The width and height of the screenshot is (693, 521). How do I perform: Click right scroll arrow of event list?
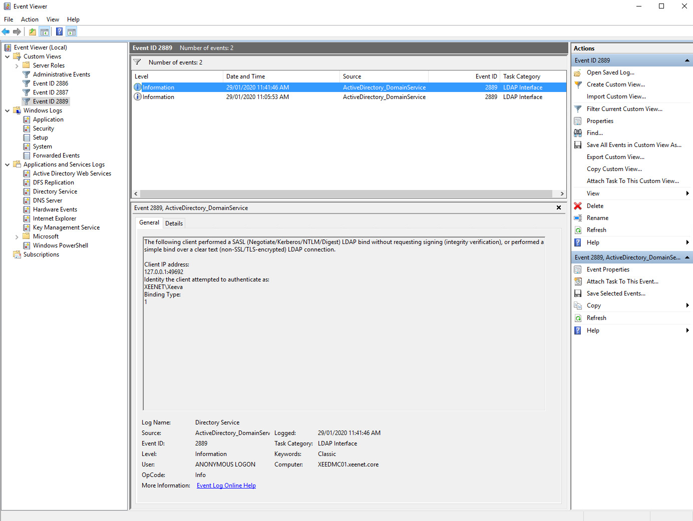[x=562, y=193]
